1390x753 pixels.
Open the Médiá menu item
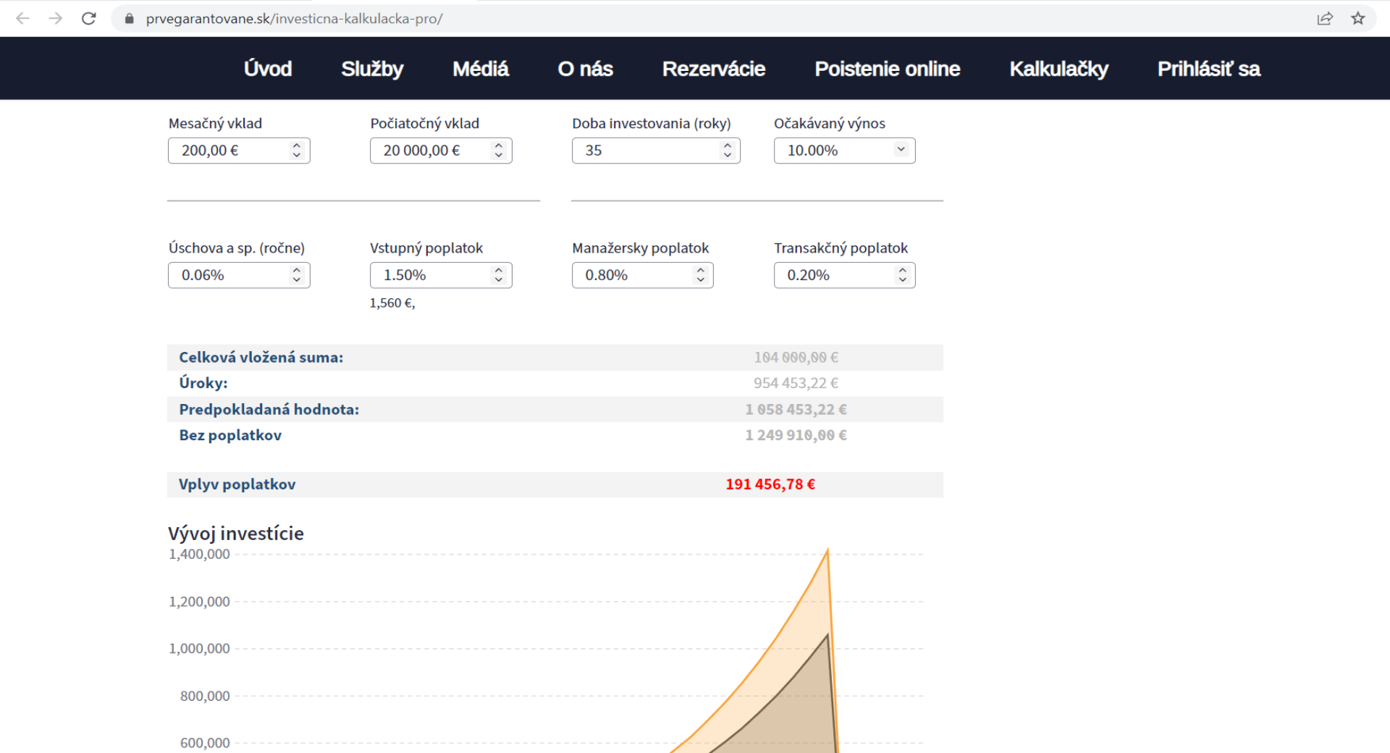click(x=481, y=69)
